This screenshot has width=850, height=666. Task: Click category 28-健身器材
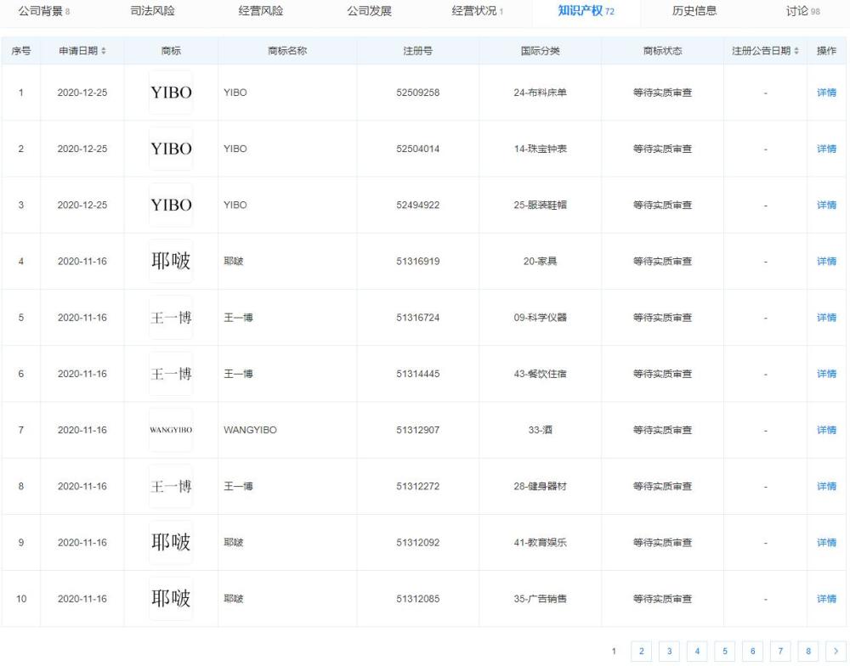540,487
